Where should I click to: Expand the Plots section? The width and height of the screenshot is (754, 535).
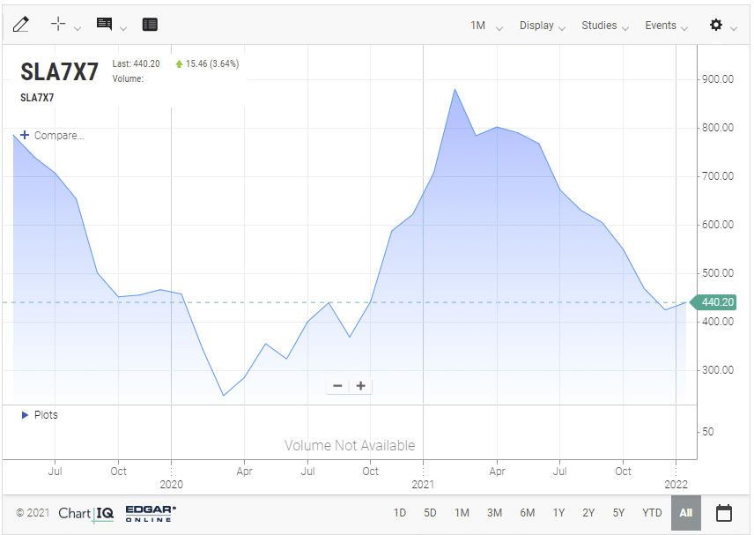pos(40,415)
